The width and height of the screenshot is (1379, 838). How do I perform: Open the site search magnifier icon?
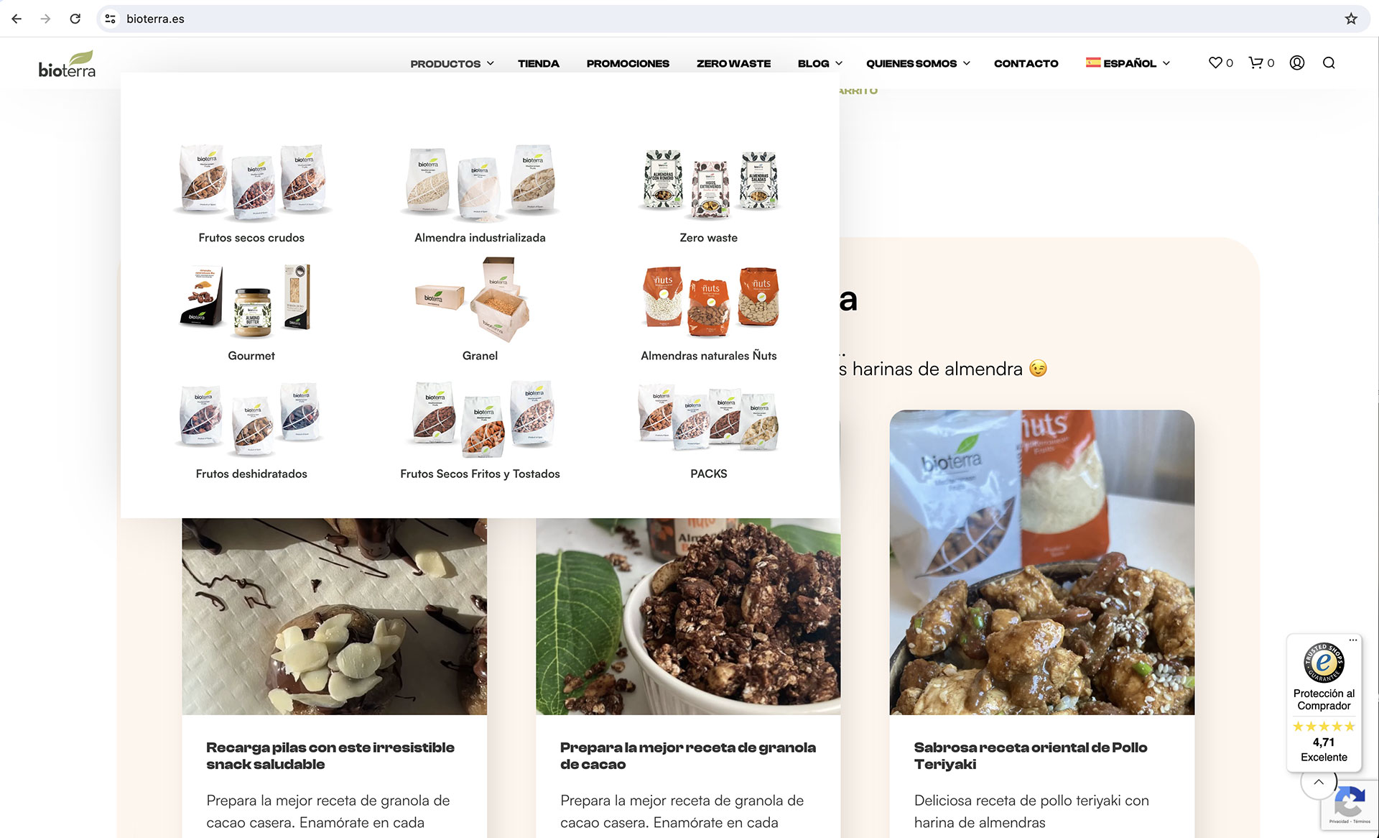[x=1329, y=63]
